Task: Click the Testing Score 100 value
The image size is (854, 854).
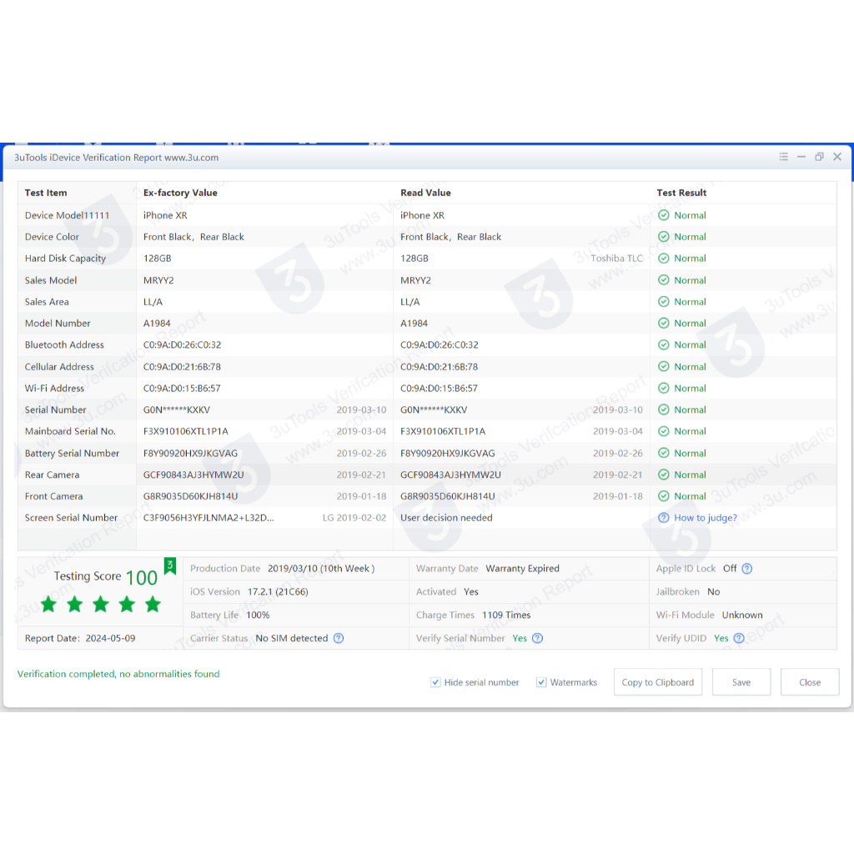Action: [142, 577]
